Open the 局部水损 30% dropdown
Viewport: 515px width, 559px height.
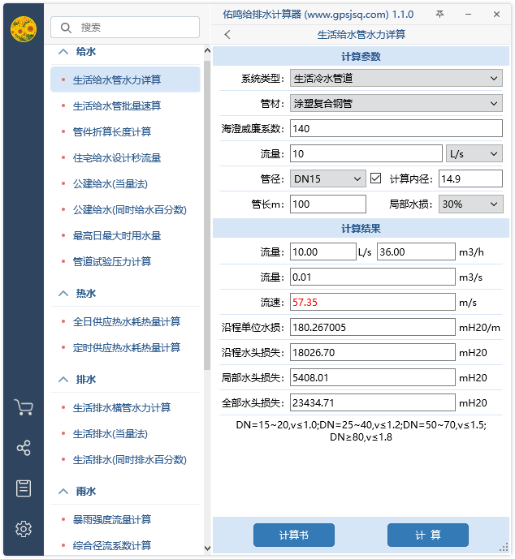pos(471,204)
